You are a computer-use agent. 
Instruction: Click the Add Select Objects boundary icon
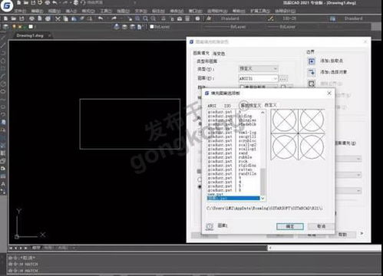pyautogui.click(x=312, y=72)
